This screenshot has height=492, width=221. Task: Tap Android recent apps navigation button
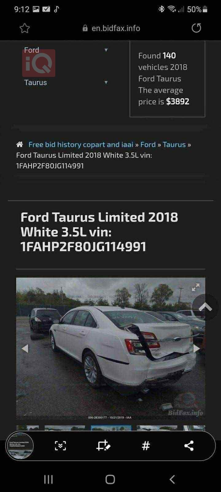coord(48,479)
